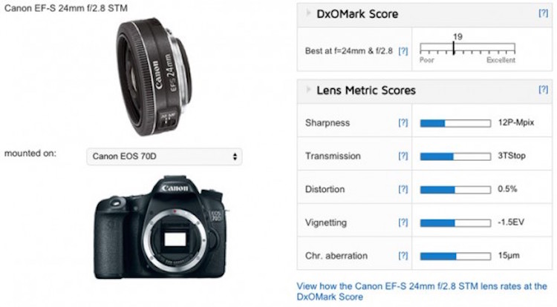Viewport: 557px width, 307px height.
Task: Click the Canon EF-S 24mm lens image
Action: coord(154,76)
